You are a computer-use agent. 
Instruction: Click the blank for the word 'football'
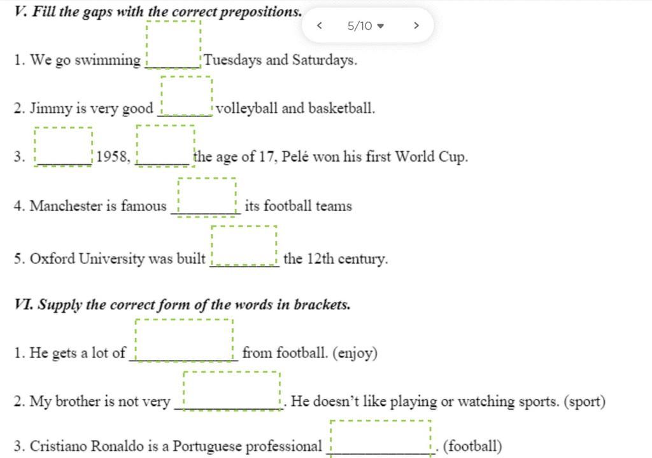pyautogui.click(x=380, y=438)
